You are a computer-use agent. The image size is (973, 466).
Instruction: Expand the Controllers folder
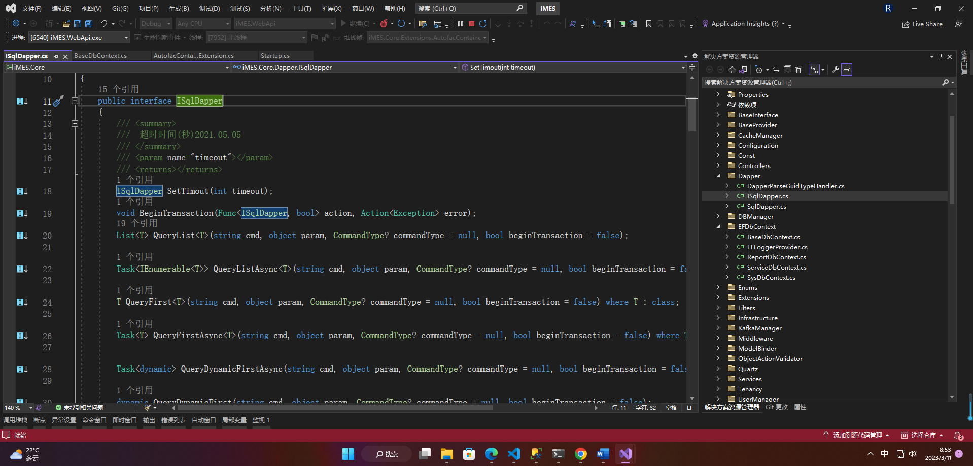coord(718,165)
